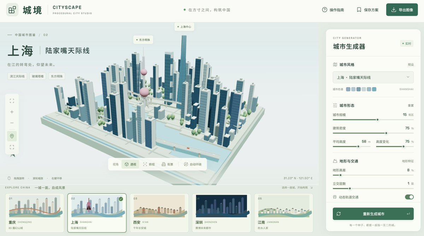This screenshot has height=236, width=424.
Task: Toggle the 动态轨道交通 switch
Action: 409,197
